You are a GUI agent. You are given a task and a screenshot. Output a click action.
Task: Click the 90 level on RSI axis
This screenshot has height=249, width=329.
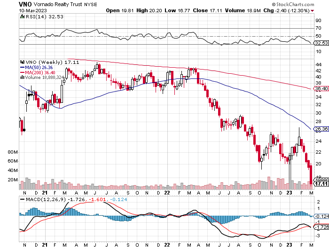point(318,20)
